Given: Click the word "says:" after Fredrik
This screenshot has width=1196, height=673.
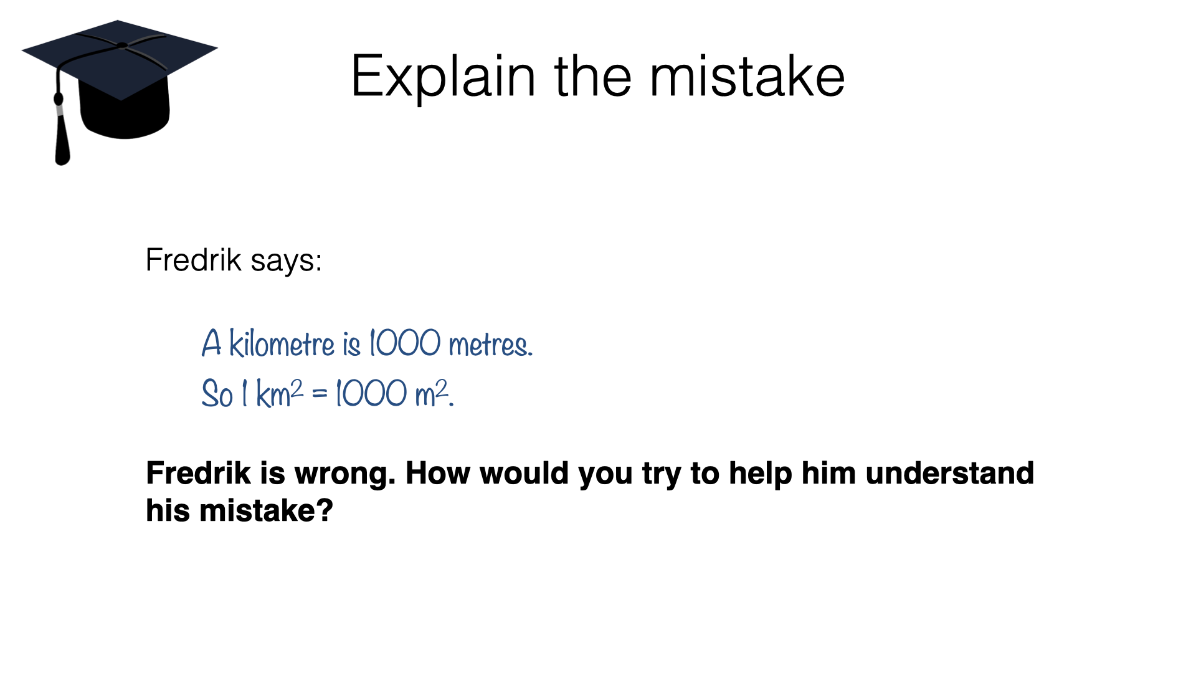Looking at the screenshot, I should [x=286, y=260].
